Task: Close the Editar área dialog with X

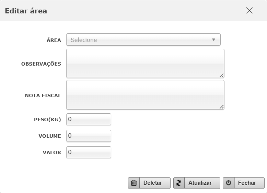Action: click(x=249, y=11)
